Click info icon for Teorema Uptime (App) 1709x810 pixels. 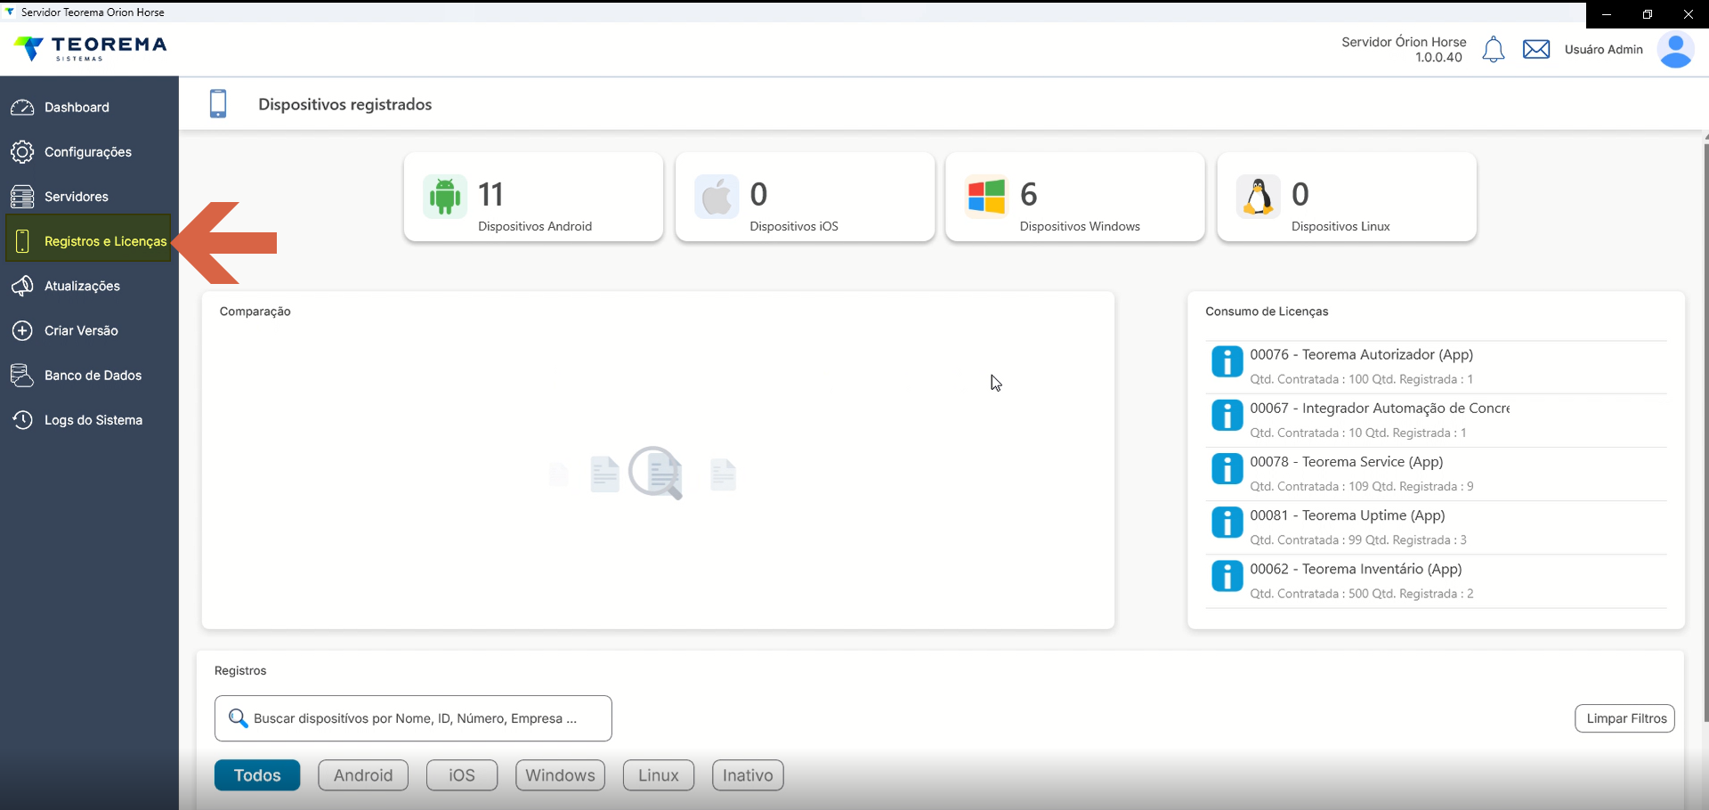[1227, 522]
